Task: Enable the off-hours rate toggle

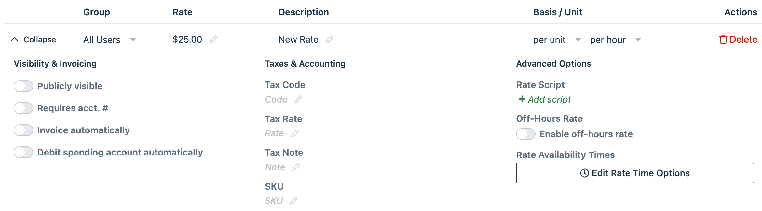Action: click(x=525, y=134)
